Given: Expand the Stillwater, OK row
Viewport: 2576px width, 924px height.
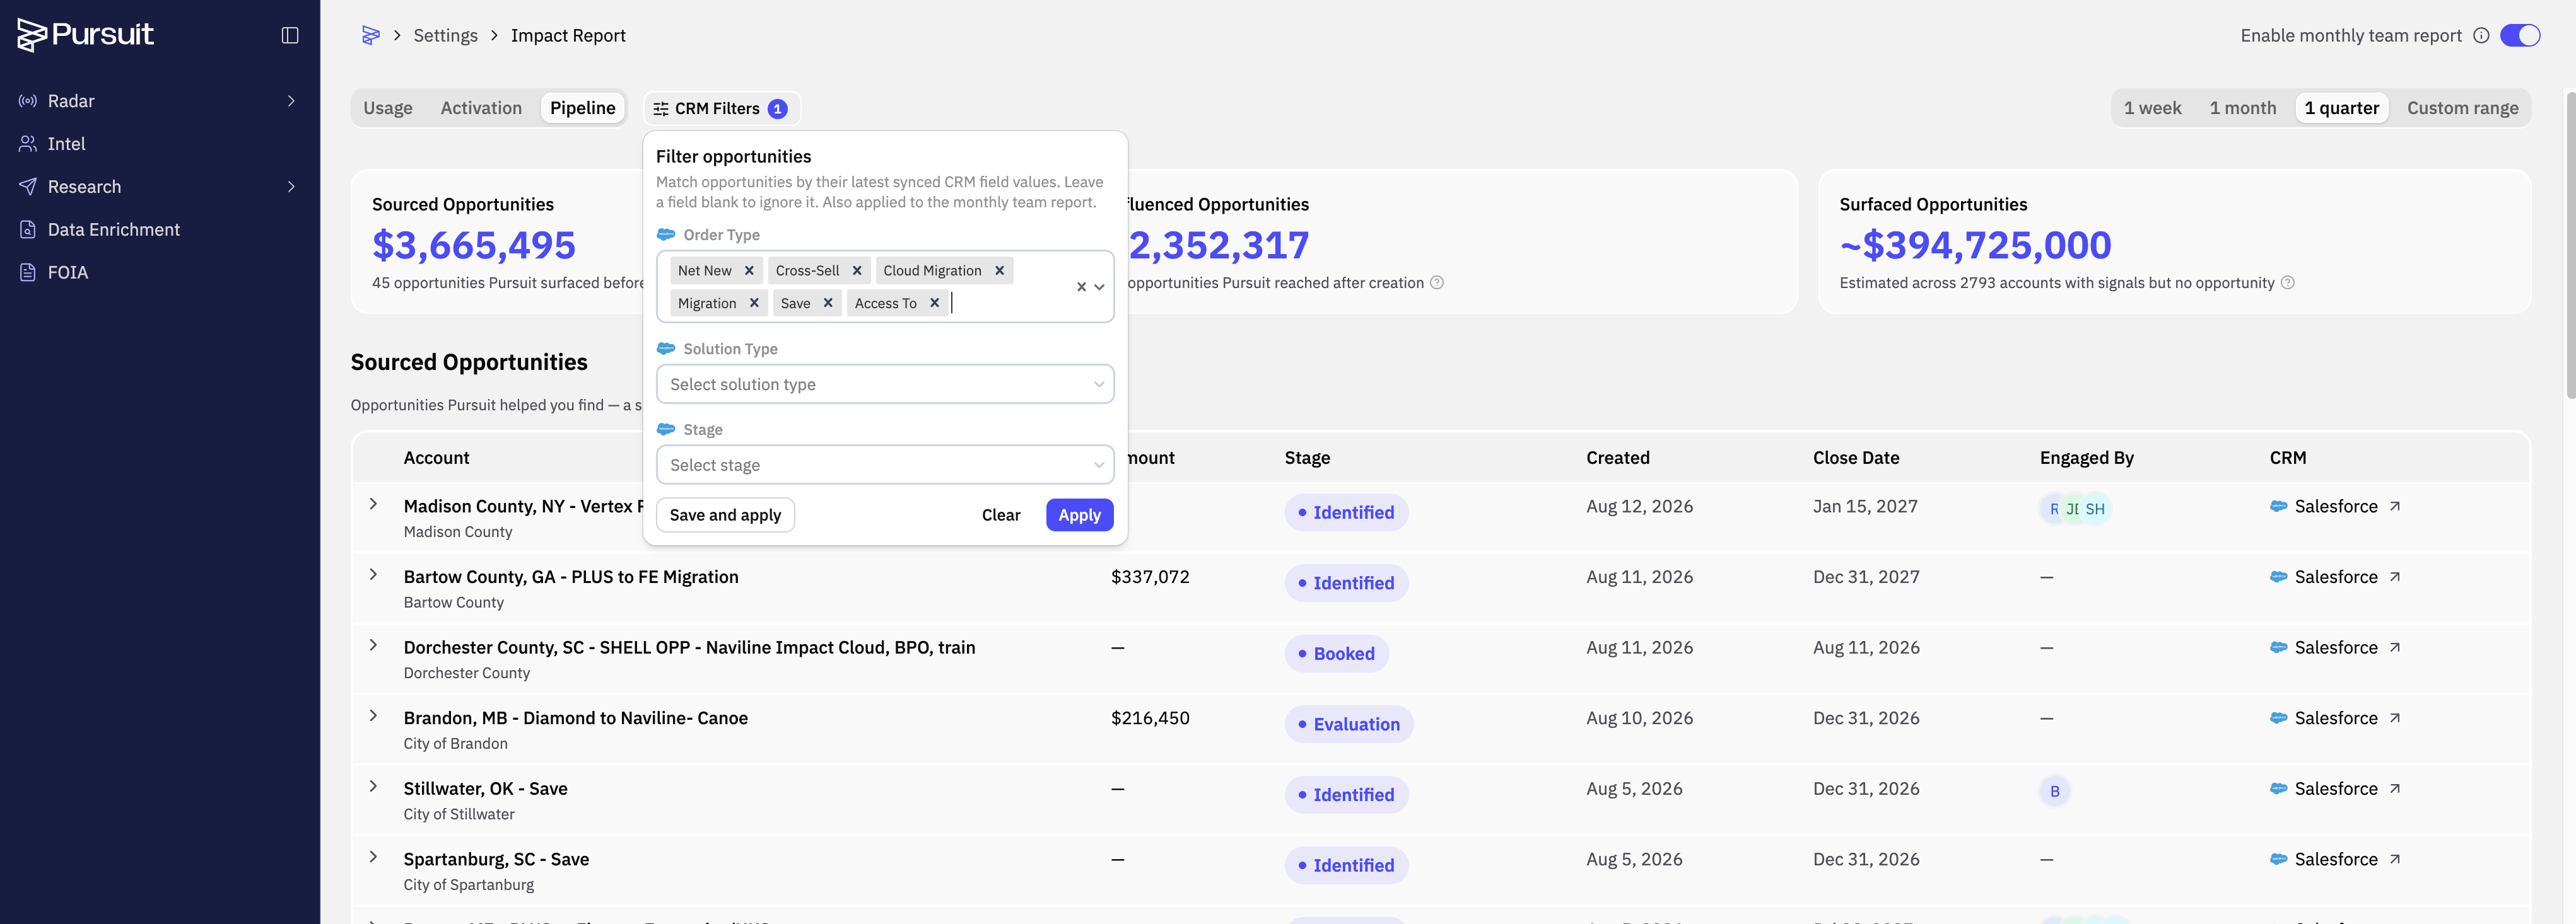Looking at the screenshot, I should [373, 787].
